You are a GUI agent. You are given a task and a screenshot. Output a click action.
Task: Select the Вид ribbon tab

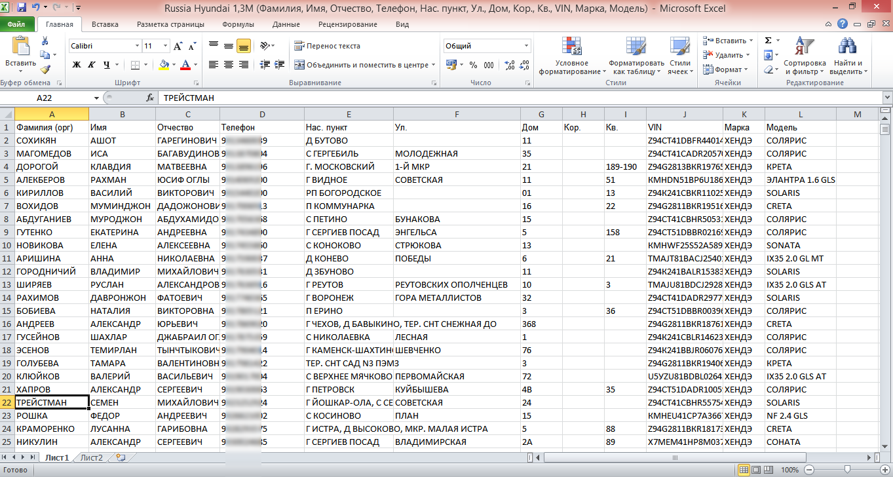coord(402,24)
